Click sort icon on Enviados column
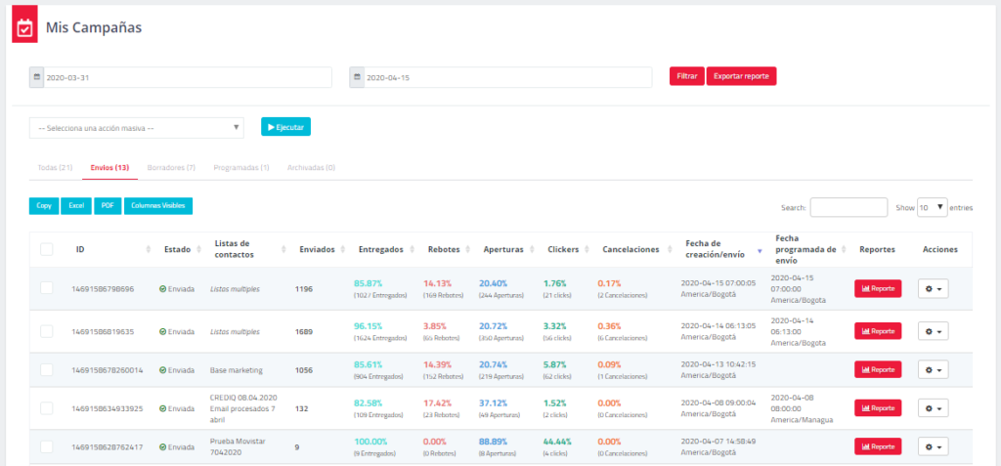The height and width of the screenshot is (466, 1001). 342,250
